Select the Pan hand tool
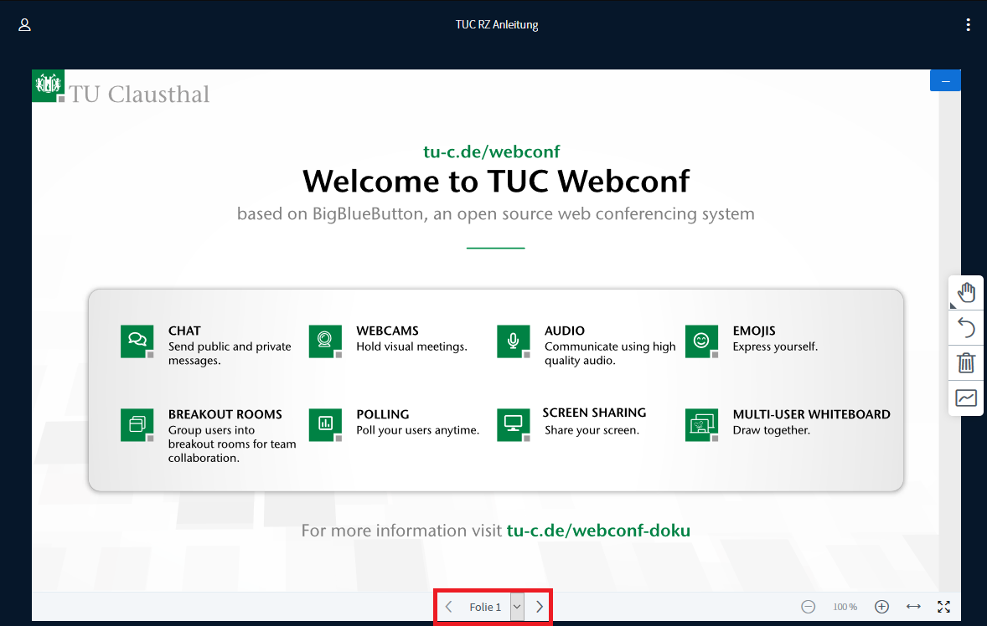The width and height of the screenshot is (987, 626). click(966, 293)
